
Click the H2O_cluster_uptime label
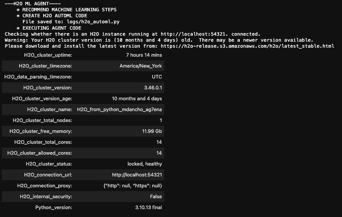(x=48, y=55)
